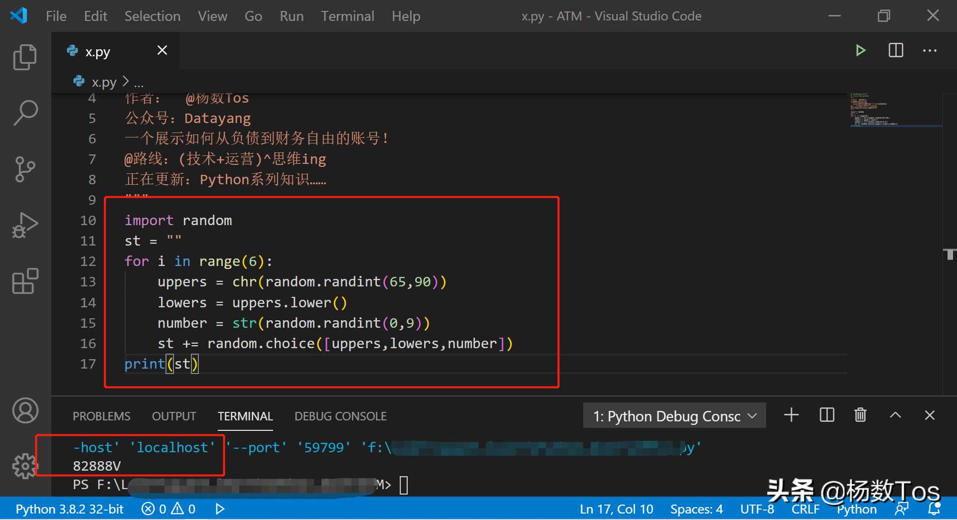Viewport: 957px width, 520px height.
Task: Go to line via Ln 17, Col 10
Action: click(616, 509)
